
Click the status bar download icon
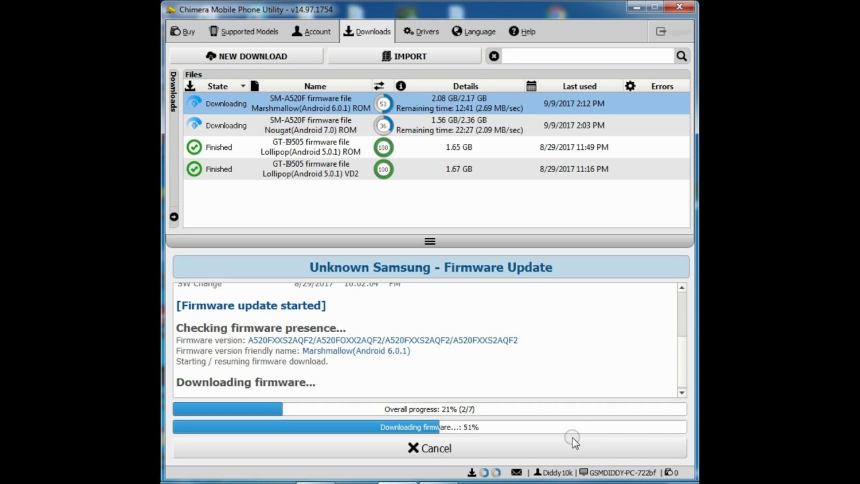pyautogui.click(x=472, y=473)
